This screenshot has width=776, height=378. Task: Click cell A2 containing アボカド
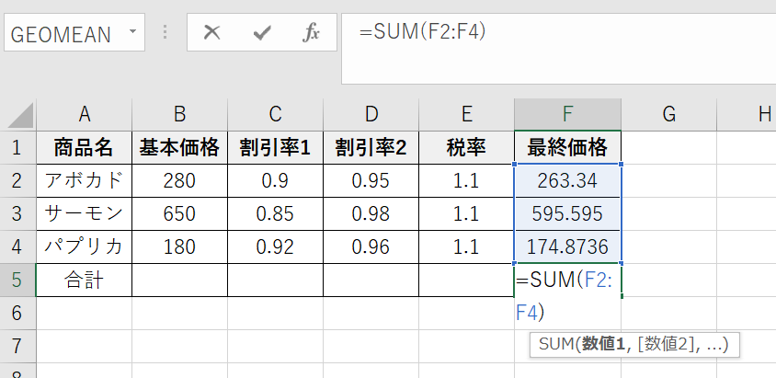click(x=84, y=180)
